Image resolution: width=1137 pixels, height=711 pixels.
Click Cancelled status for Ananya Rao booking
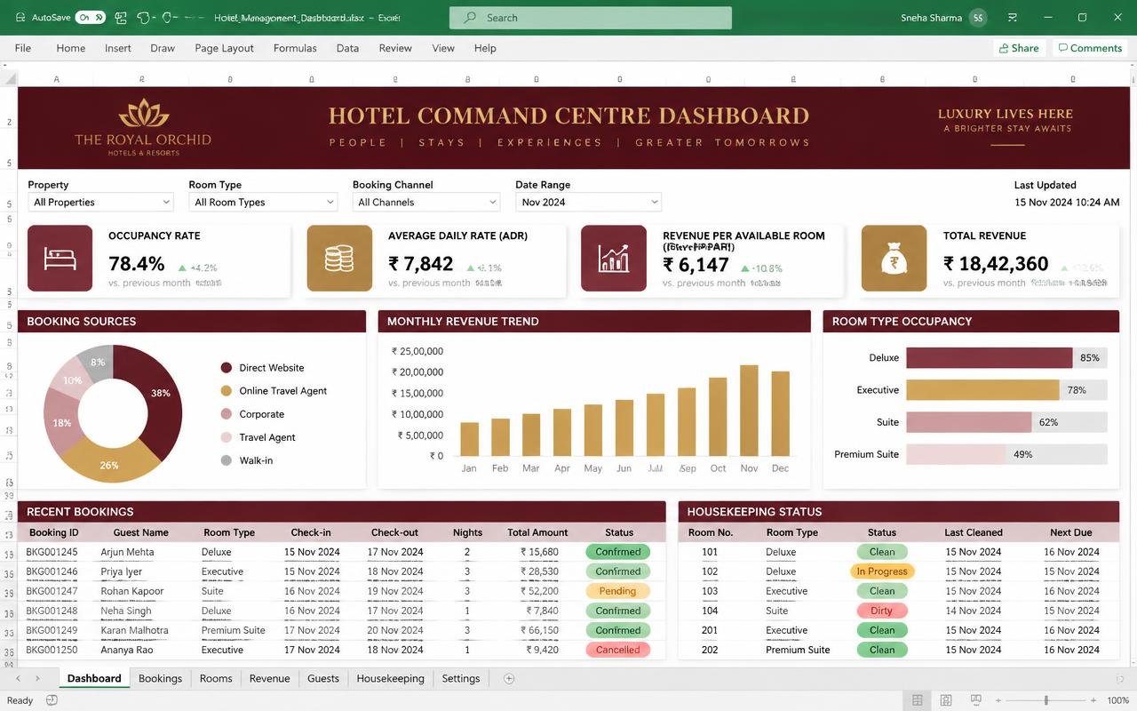tap(618, 650)
